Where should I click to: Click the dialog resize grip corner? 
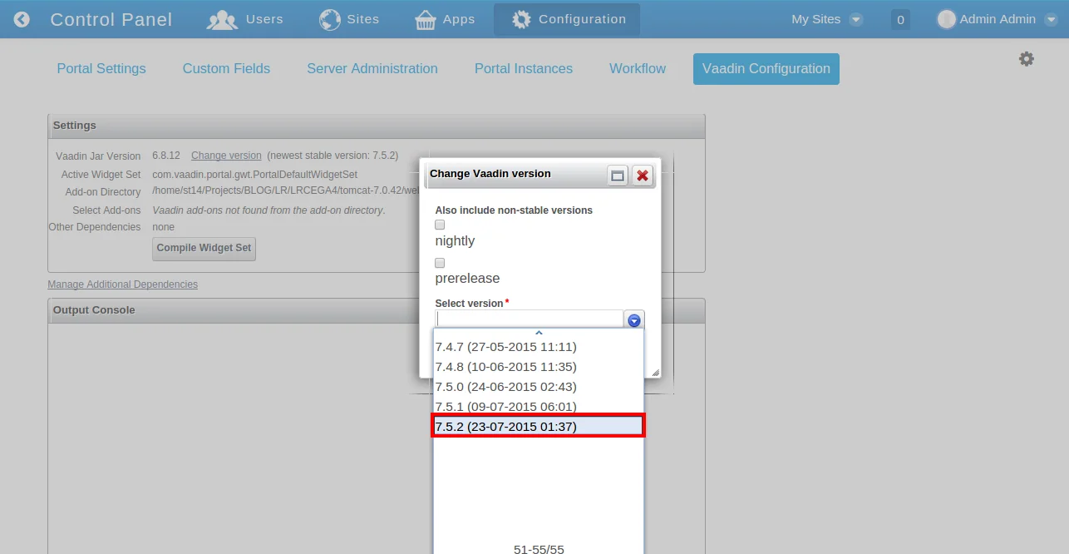point(655,373)
